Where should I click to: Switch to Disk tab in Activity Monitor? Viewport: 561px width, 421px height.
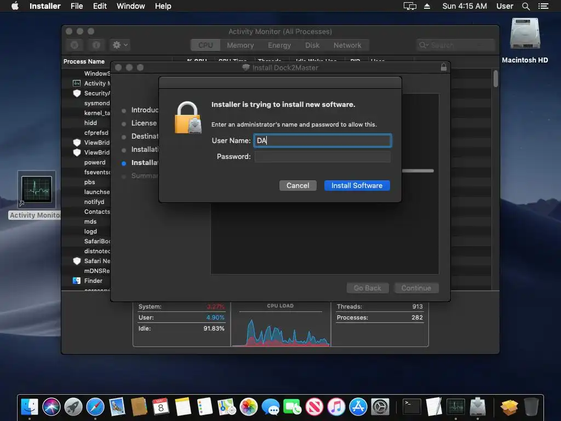tap(312, 45)
